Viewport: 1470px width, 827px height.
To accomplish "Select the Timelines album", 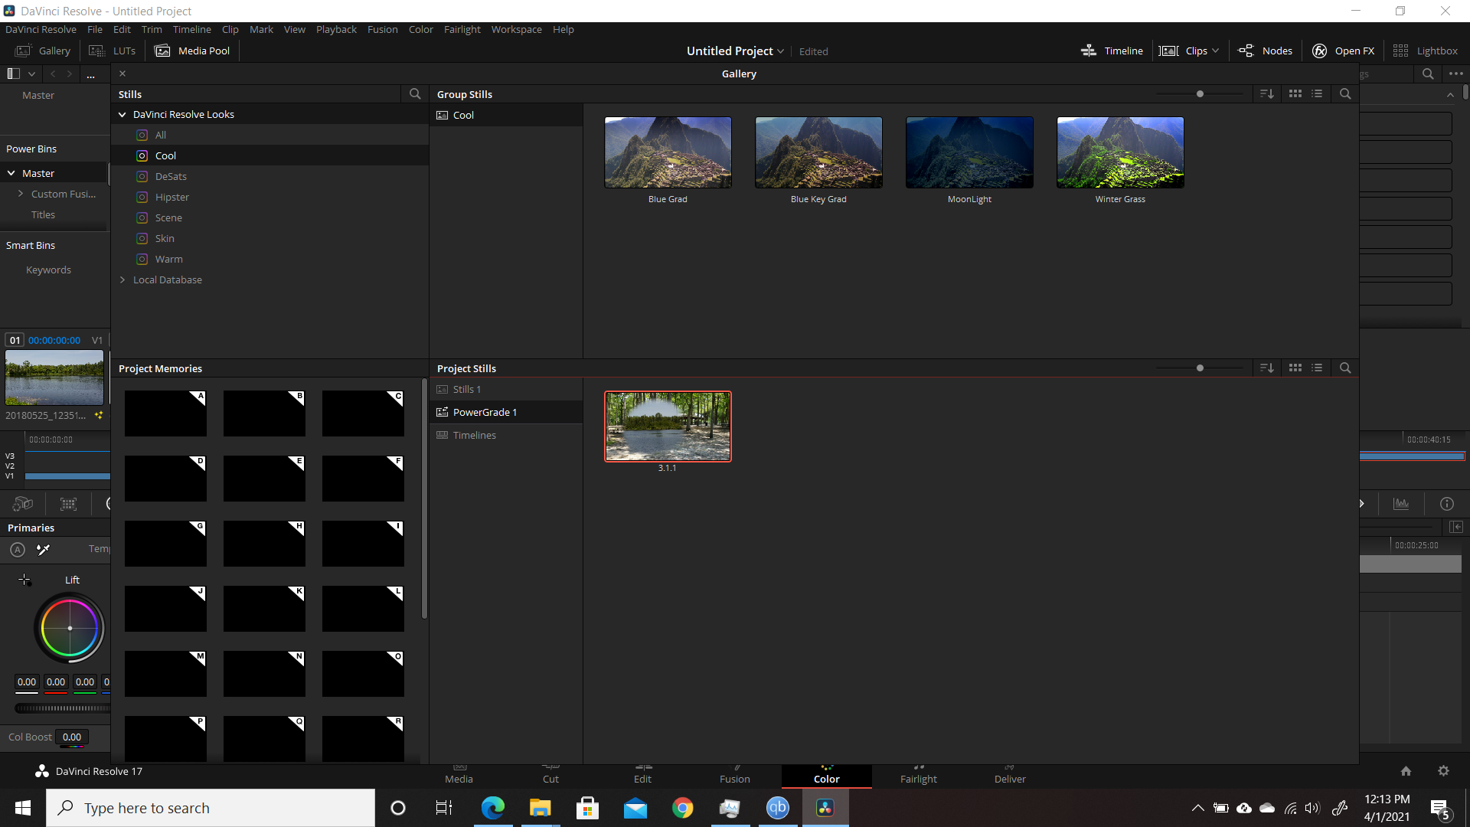I will (x=506, y=435).
